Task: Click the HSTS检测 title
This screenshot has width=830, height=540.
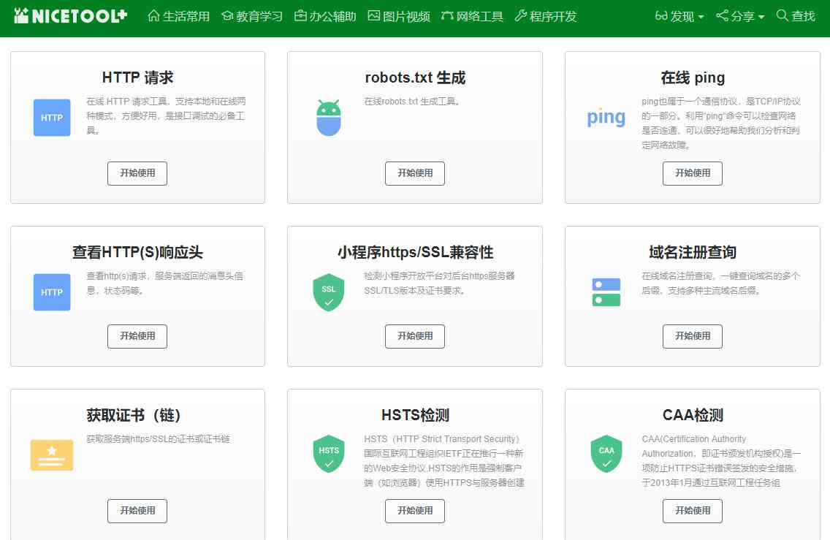Action: (x=415, y=416)
